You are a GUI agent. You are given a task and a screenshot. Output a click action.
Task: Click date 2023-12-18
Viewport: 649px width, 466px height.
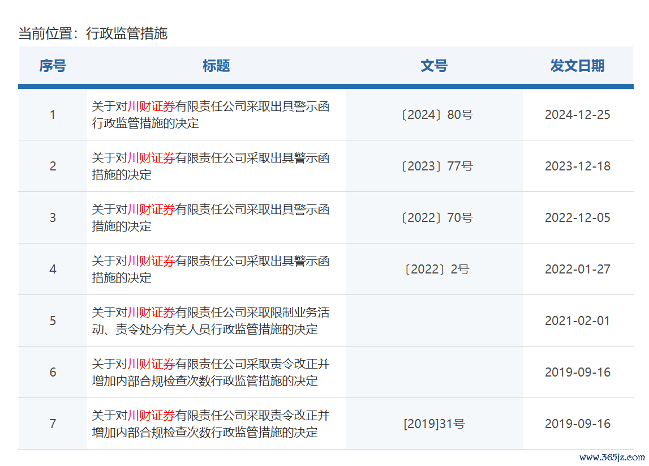coord(577,166)
